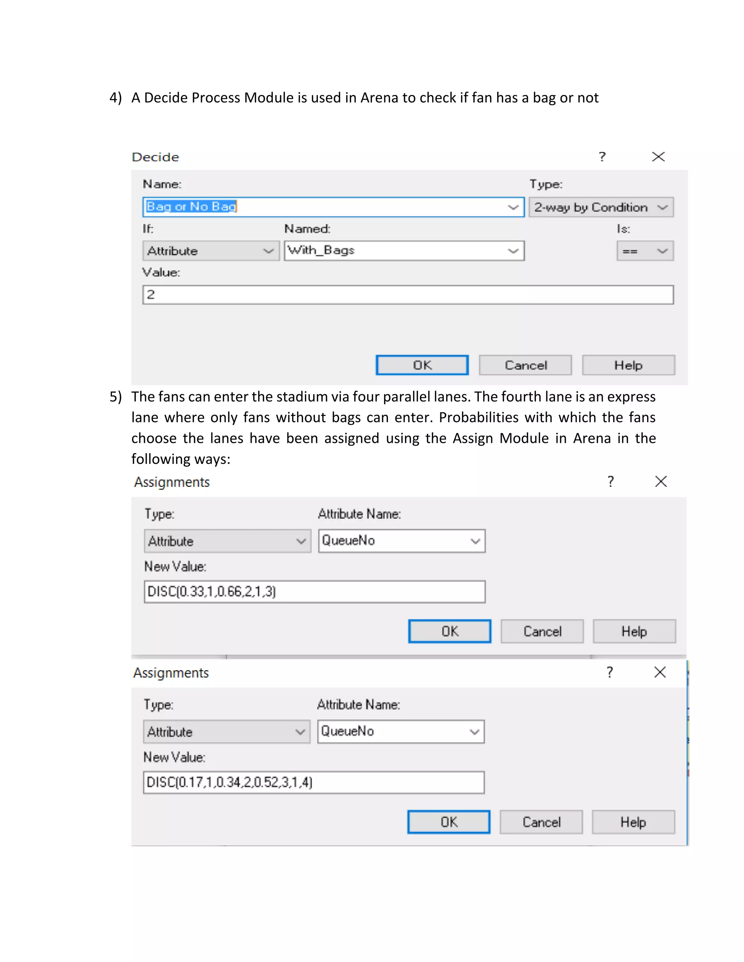
Task: Close the first Assignments dialog
Action: 661,481
